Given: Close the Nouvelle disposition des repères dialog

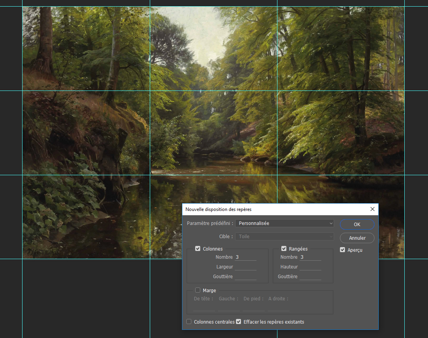Looking at the screenshot, I should (373, 209).
